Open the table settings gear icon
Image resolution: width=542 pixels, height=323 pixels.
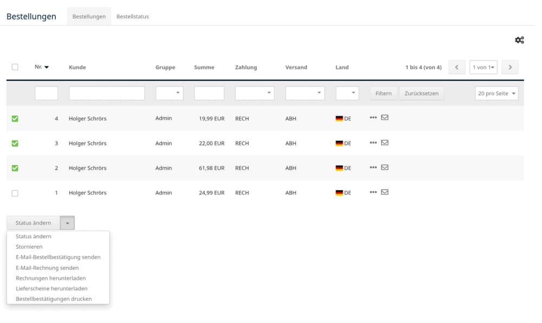coord(519,40)
